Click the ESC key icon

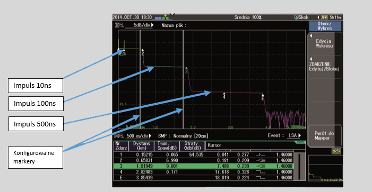pyautogui.click(x=336, y=151)
